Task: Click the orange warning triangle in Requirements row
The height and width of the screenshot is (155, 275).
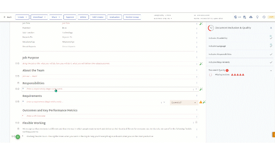Action: click(201, 102)
